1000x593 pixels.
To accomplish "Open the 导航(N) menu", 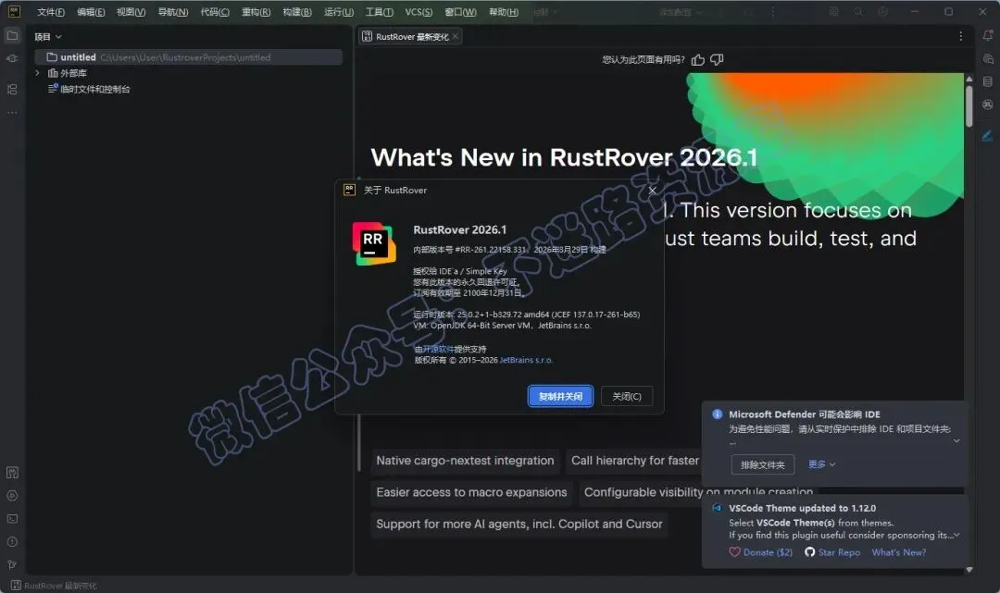I will pos(173,12).
